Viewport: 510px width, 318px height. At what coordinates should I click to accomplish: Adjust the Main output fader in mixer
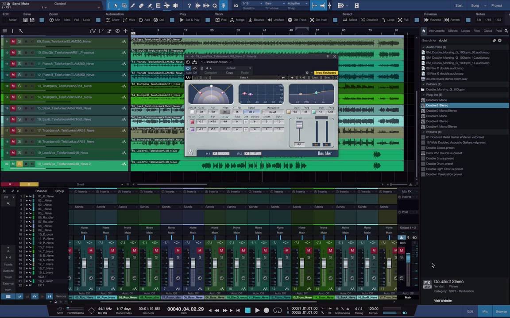click(x=408, y=258)
